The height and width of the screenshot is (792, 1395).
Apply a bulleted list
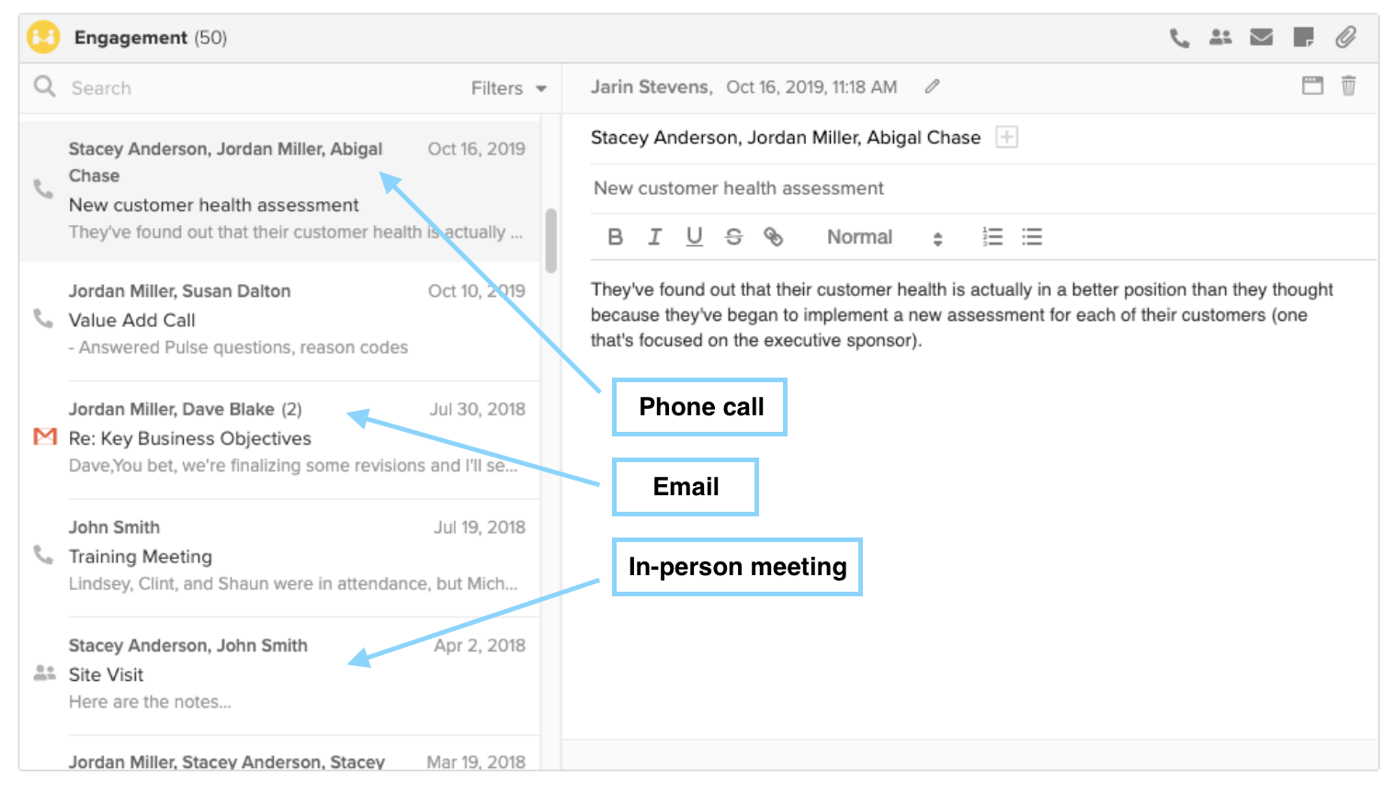[1032, 237]
